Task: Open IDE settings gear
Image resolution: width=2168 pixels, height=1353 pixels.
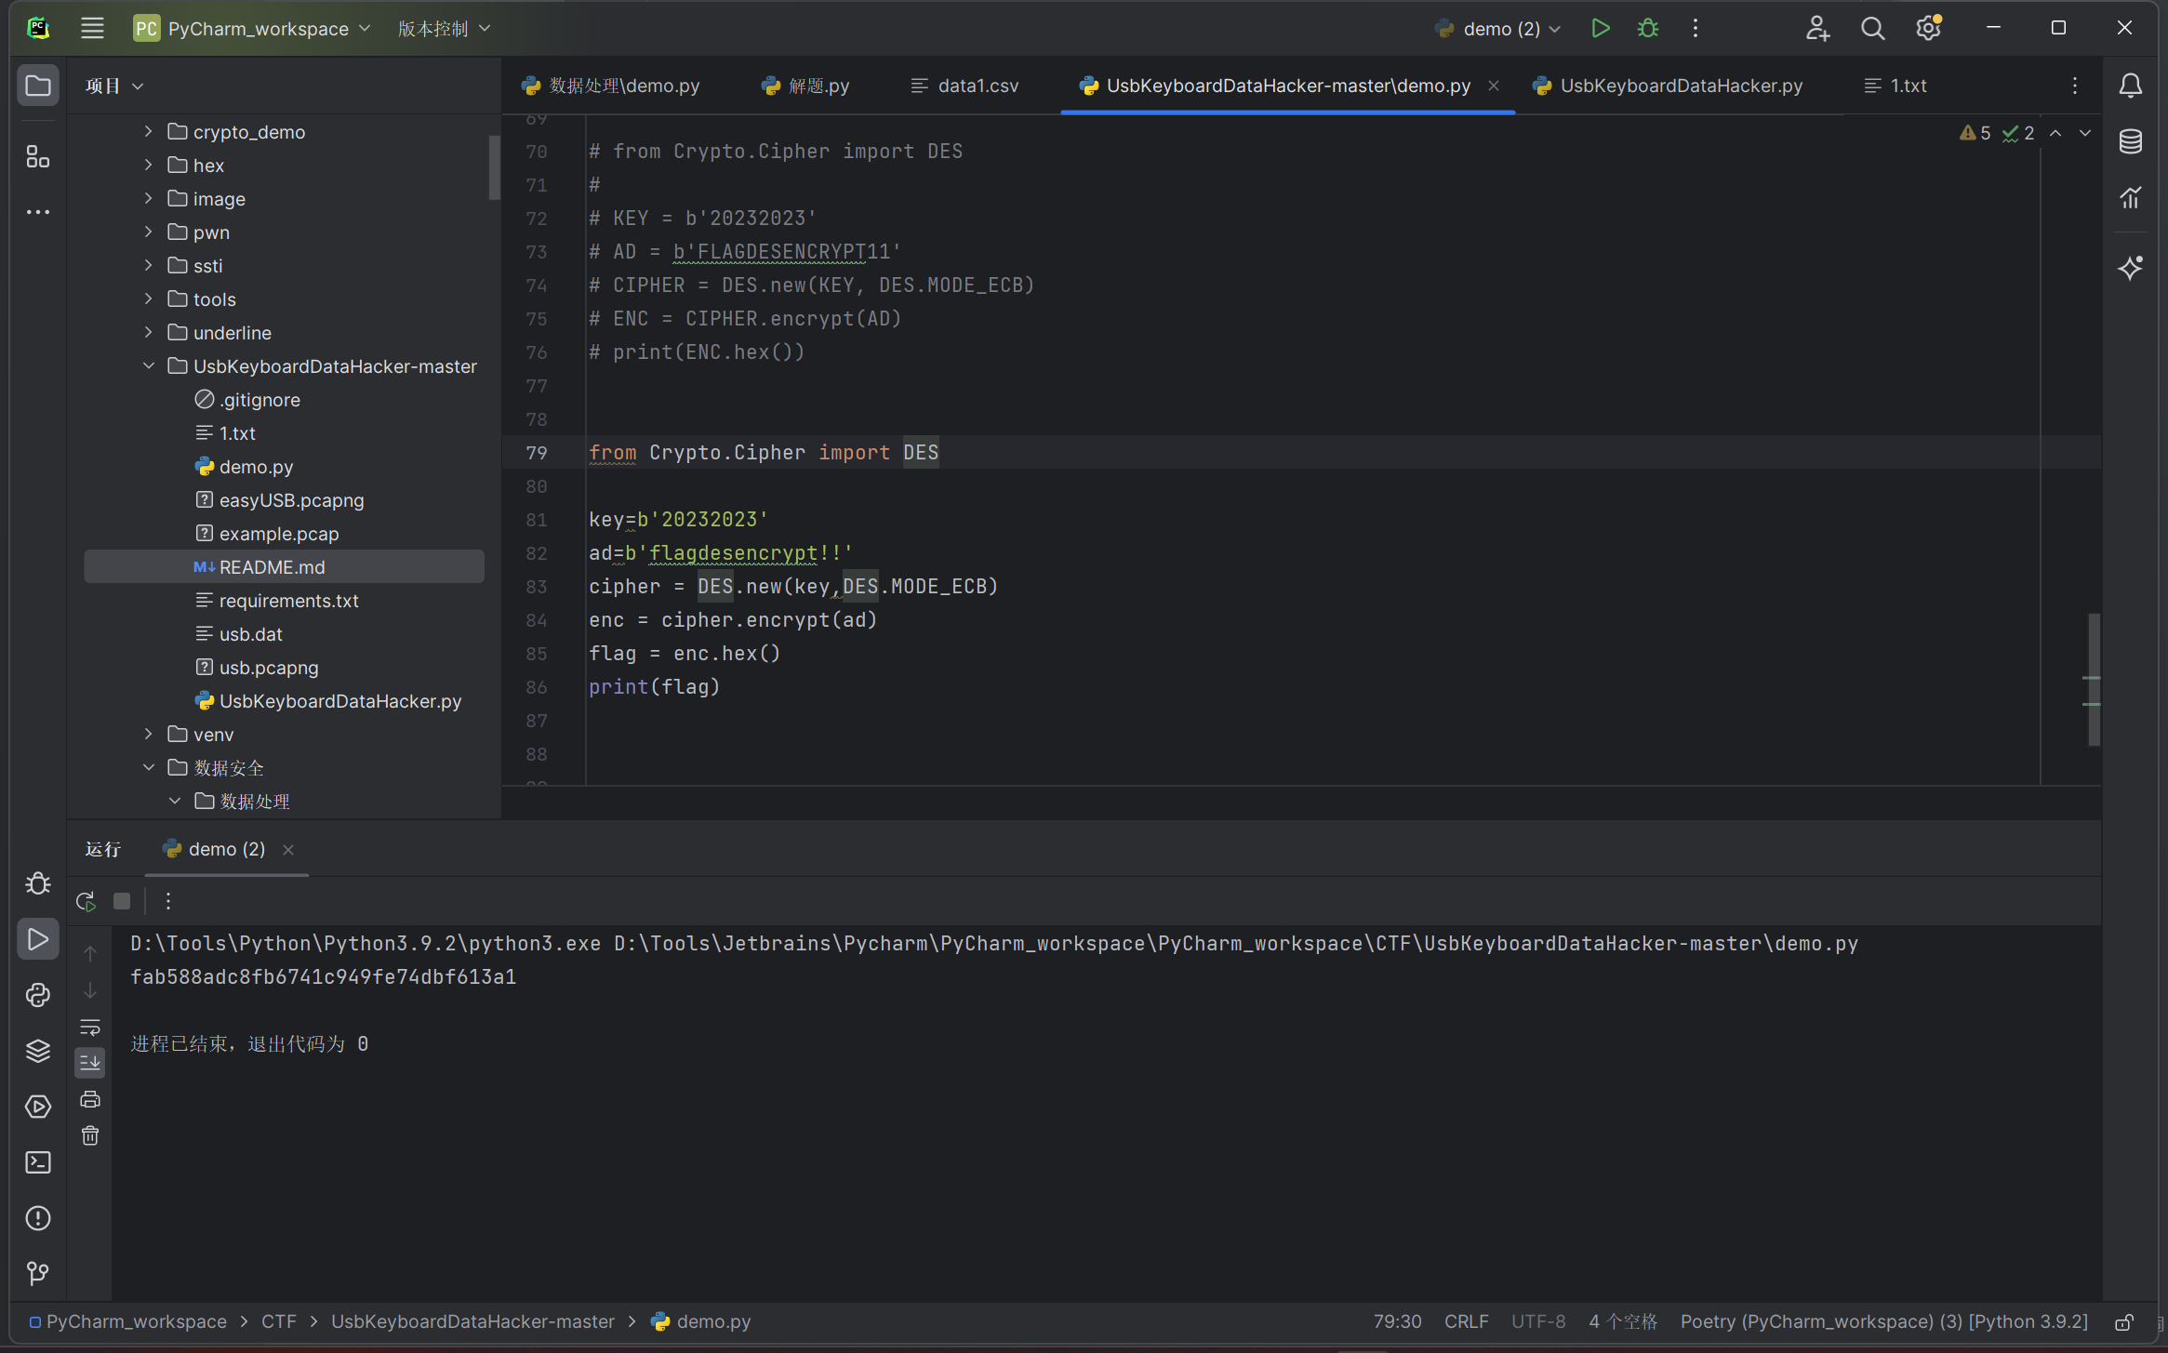Action: tap(1929, 28)
